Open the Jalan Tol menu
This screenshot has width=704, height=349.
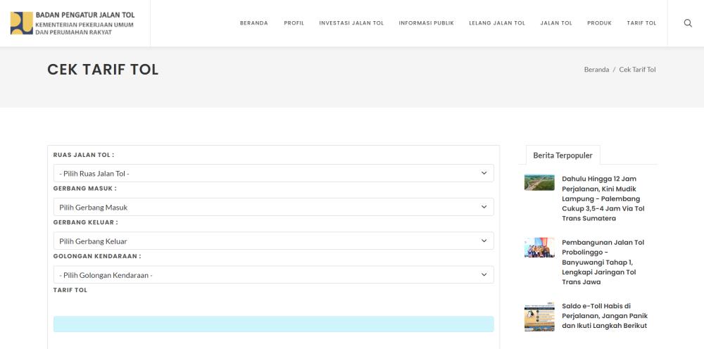[x=556, y=23]
